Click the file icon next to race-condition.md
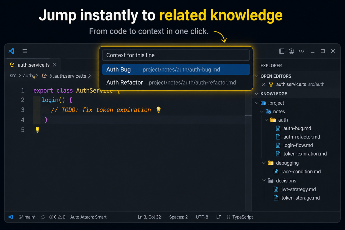This screenshot has width=345, height=230. click(x=276, y=172)
